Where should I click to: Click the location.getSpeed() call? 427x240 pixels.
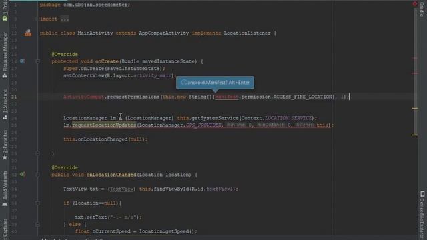point(167,231)
